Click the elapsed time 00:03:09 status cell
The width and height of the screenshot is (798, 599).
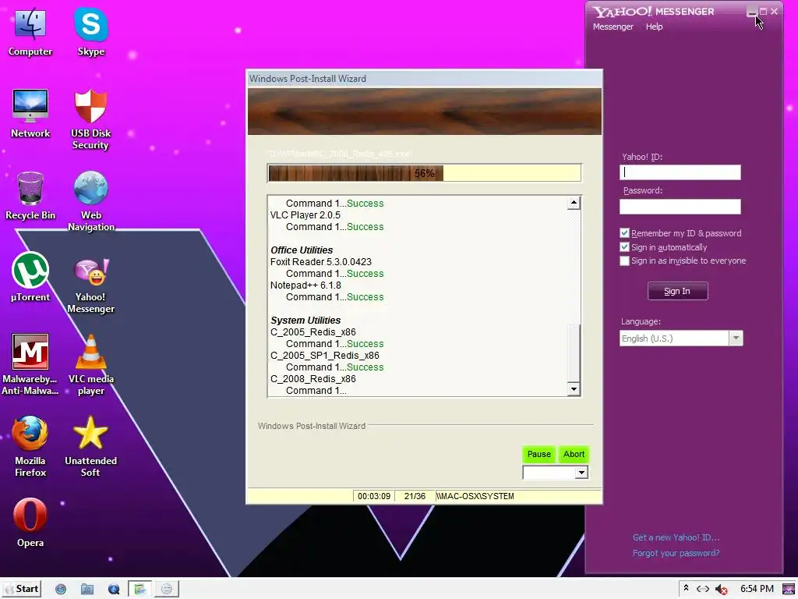374,496
